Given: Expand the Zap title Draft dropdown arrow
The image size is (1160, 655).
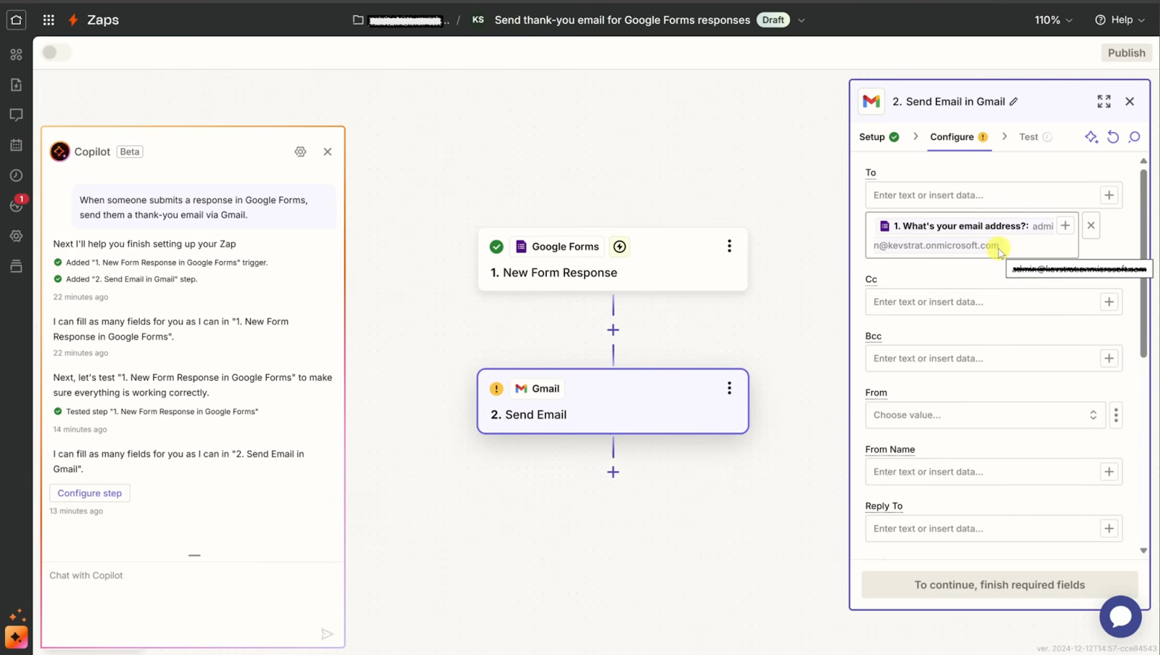Looking at the screenshot, I should click(x=801, y=20).
